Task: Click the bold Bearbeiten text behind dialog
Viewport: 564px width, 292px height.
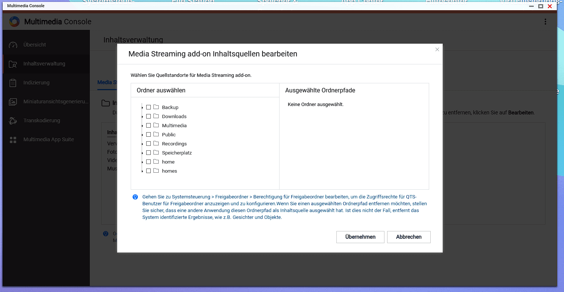Action: tap(521, 113)
